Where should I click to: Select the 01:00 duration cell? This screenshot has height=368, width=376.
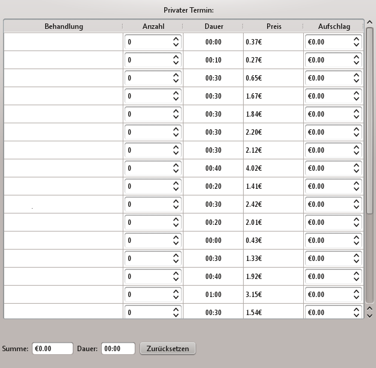pos(213,295)
